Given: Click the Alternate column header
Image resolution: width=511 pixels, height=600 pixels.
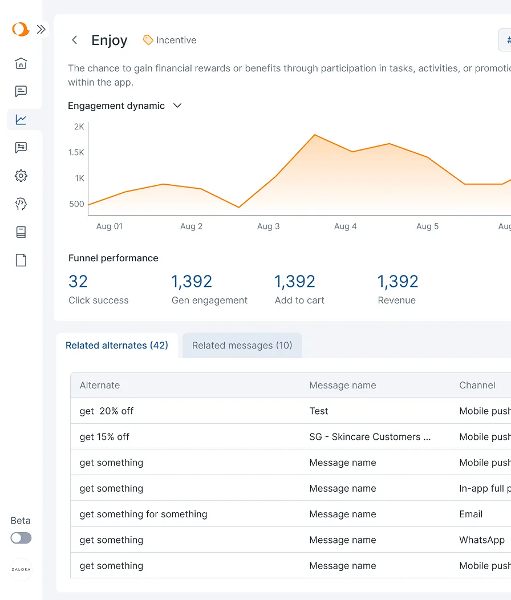Looking at the screenshot, I should click(100, 385).
